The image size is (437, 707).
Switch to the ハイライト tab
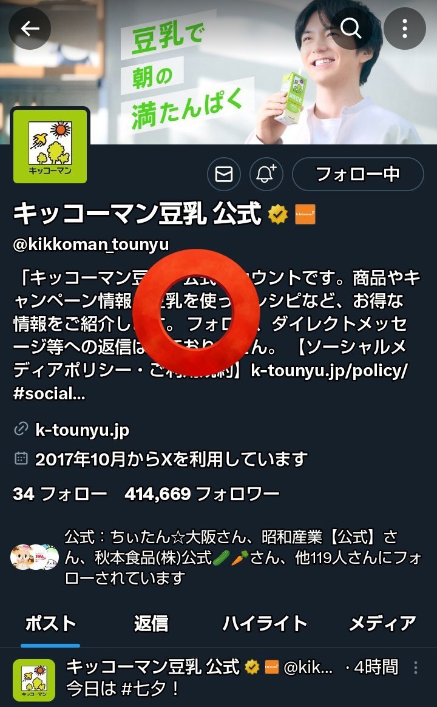pos(265,624)
